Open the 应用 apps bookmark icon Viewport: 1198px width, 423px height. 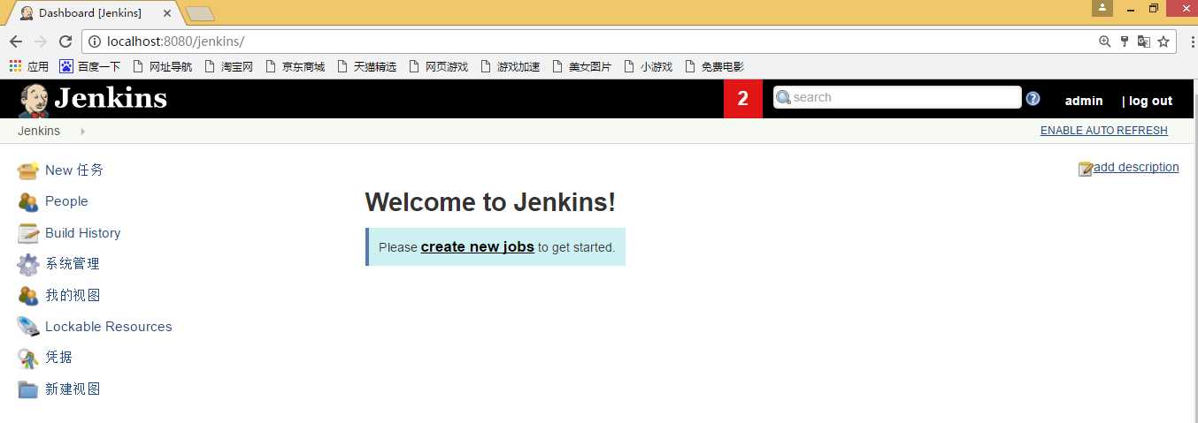15,66
